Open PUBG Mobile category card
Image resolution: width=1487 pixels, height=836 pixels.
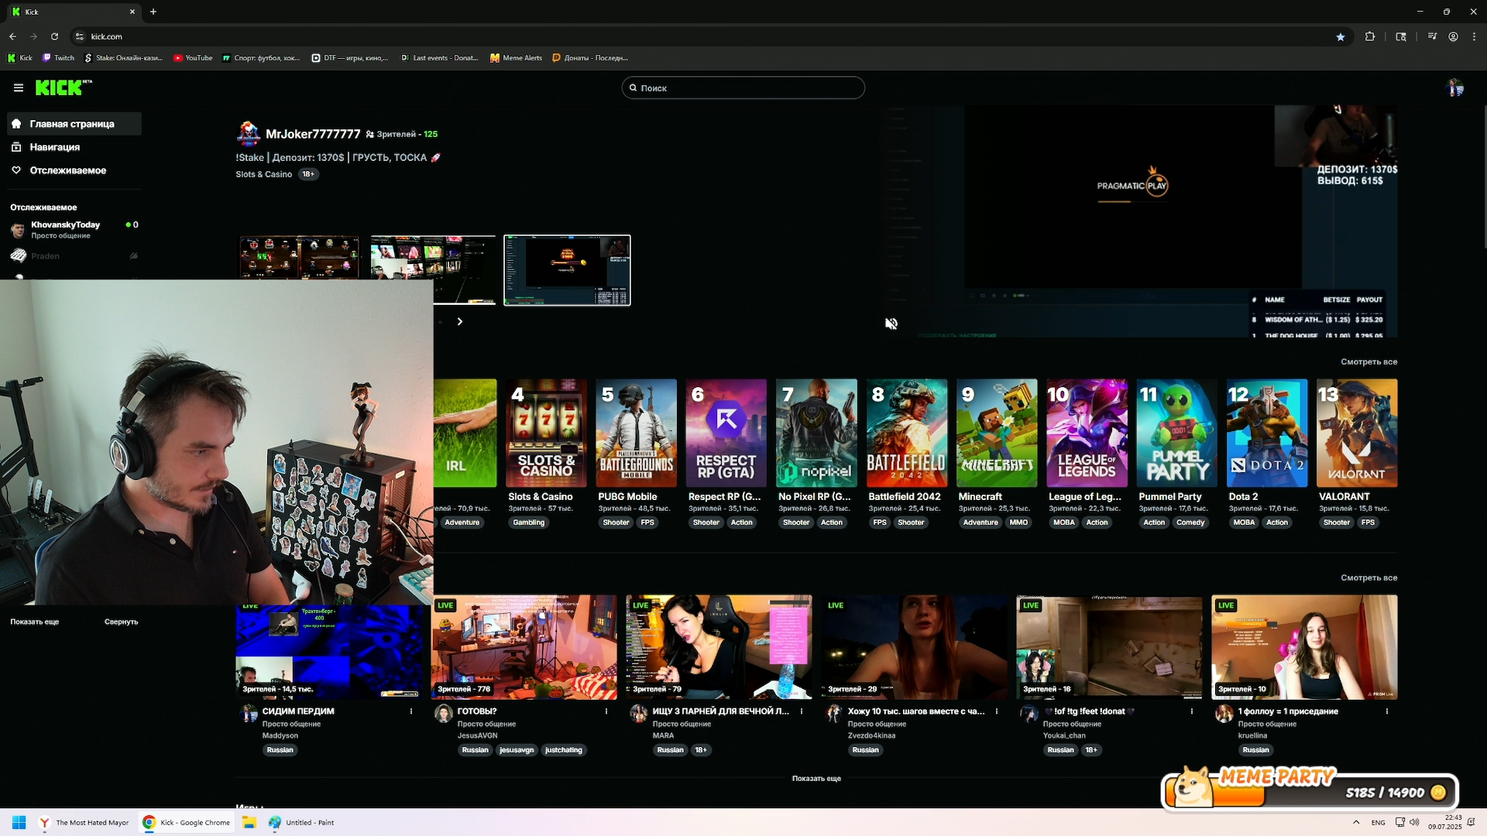pyautogui.click(x=637, y=433)
